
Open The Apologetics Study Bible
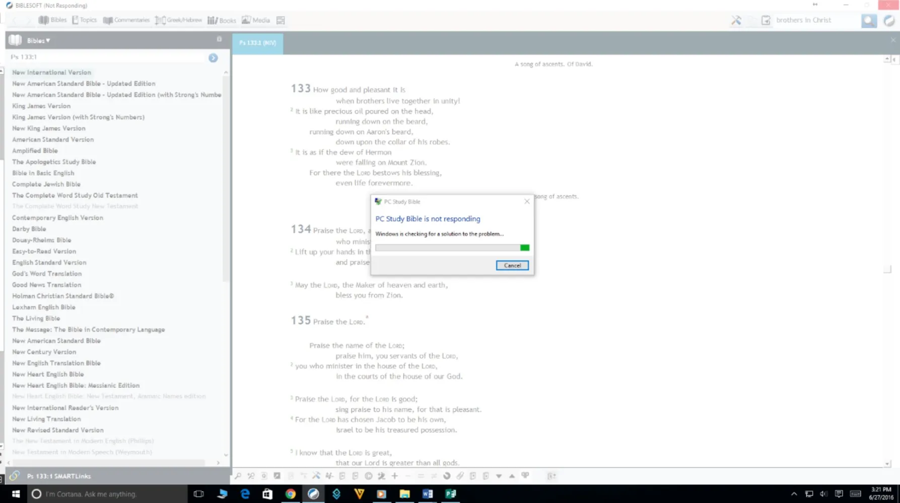tap(54, 162)
